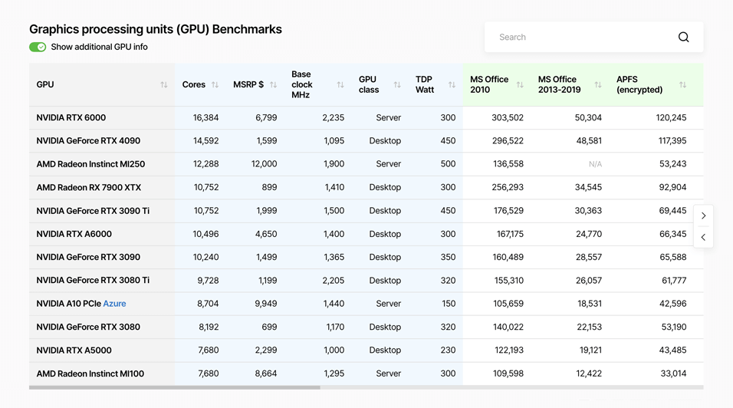The image size is (733, 408).
Task: Sort table by GPU name column
Action: (163, 84)
